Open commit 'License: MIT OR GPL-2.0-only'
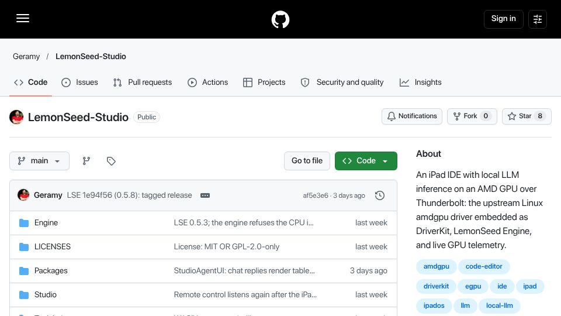Screen dimensions: 561x316 point(227,247)
